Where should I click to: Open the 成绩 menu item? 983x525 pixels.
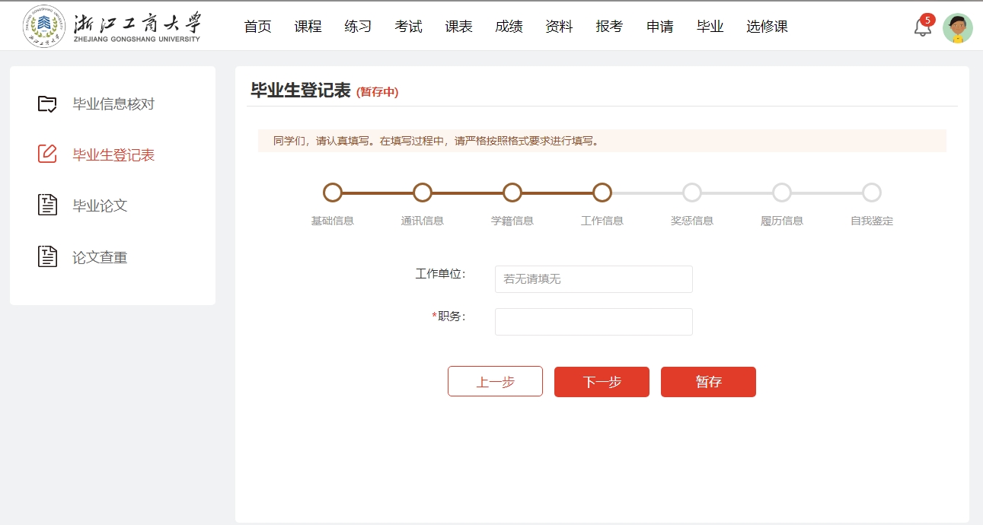tap(509, 27)
